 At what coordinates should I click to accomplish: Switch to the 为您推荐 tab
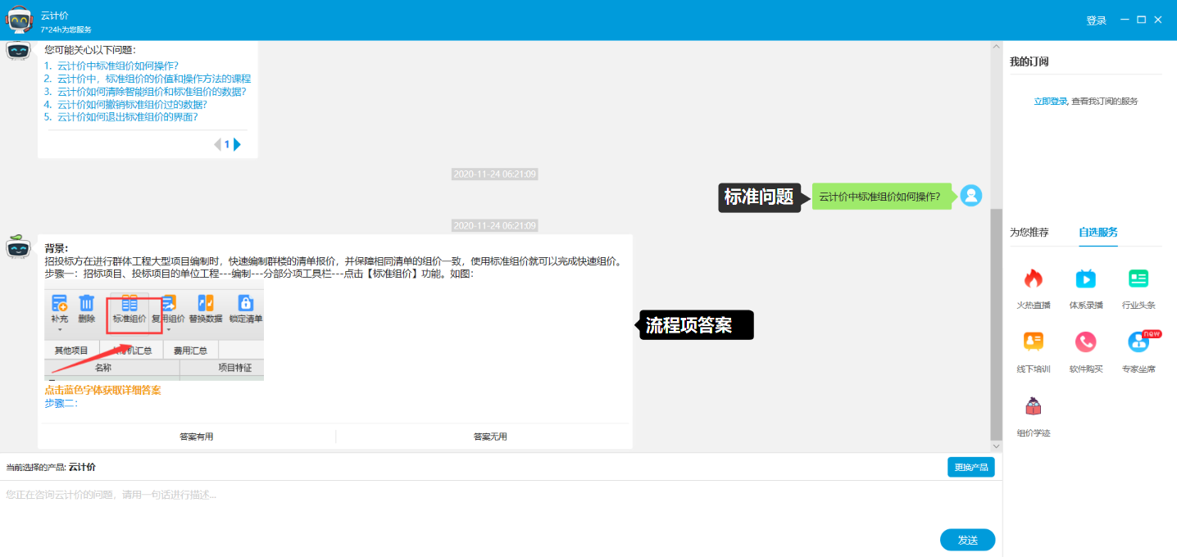(x=1029, y=233)
